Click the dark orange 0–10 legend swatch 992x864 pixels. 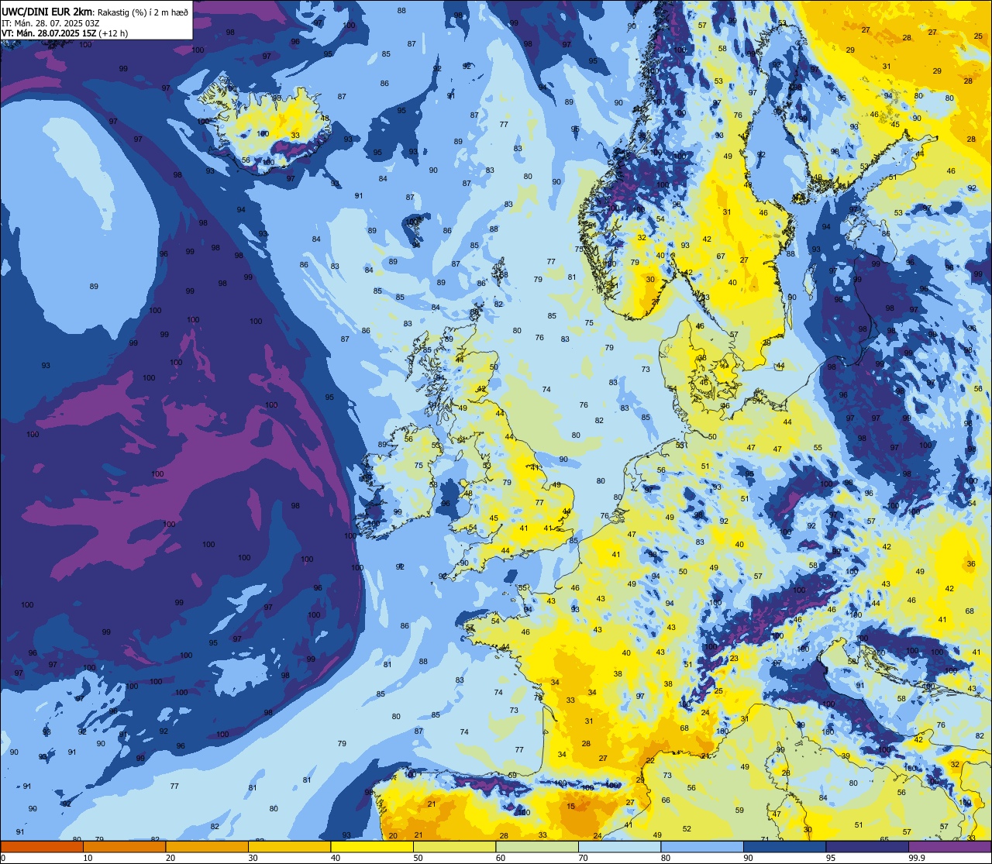click(42, 847)
